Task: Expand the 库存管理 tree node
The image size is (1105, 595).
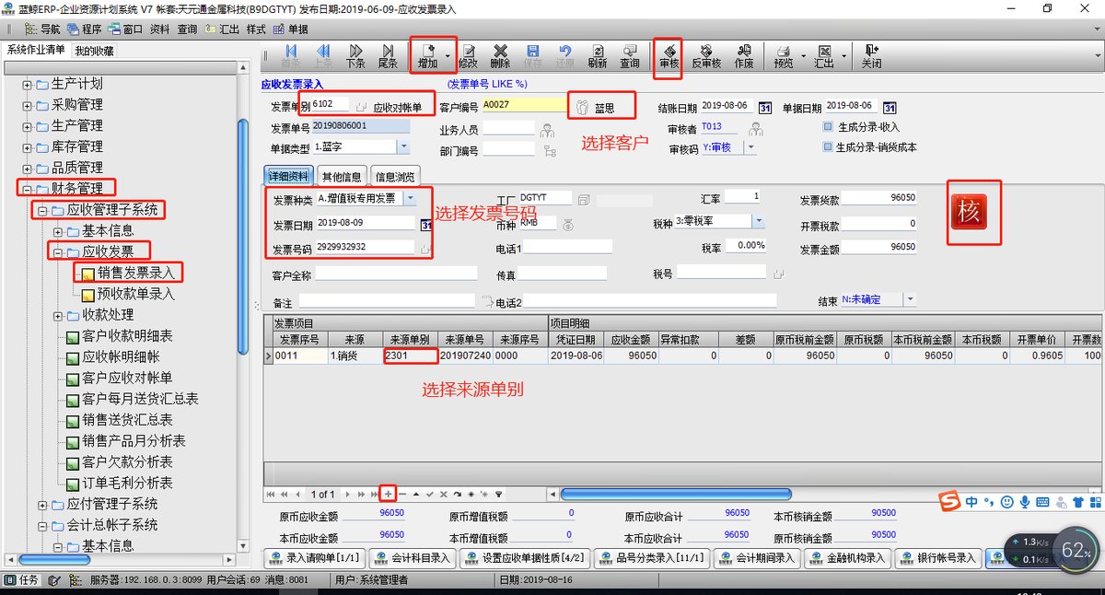Action: pos(28,147)
